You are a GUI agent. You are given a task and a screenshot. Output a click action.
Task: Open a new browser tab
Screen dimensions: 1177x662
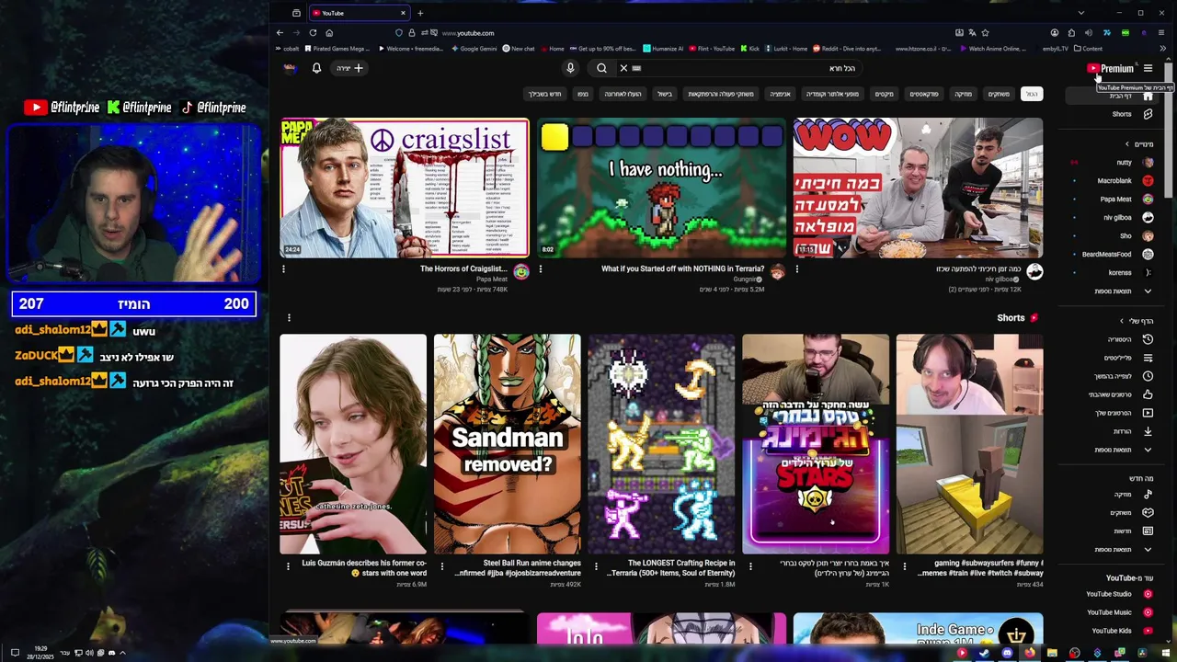point(420,13)
